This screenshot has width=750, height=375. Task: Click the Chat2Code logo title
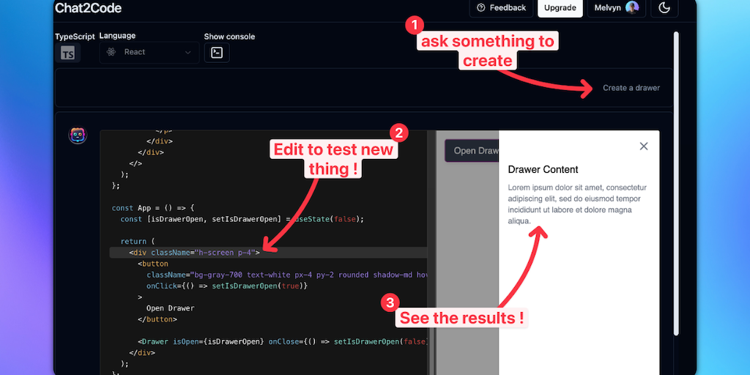[88, 8]
